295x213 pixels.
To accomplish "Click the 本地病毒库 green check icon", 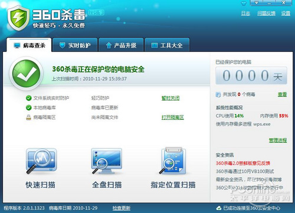I will (29, 108).
